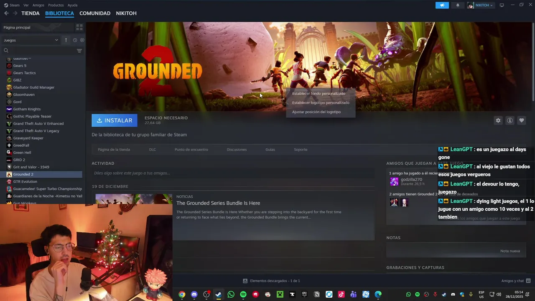
Task: Open COMUNIDAD tab
Action: pyautogui.click(x=95, y=13)
